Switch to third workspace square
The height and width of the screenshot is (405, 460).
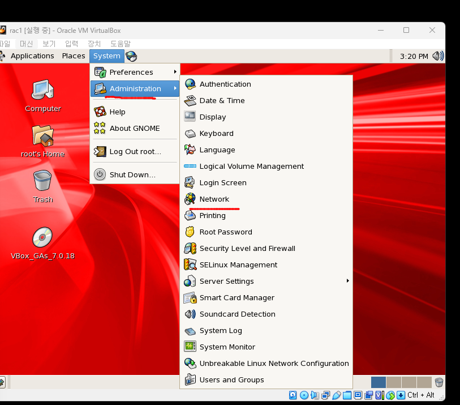coord(409,382)
